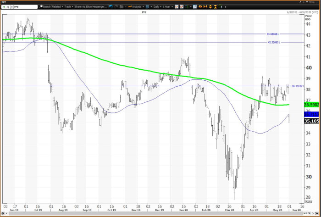
Task: Click the green zoom-selection box icon
Action: [x=221, y=6]
